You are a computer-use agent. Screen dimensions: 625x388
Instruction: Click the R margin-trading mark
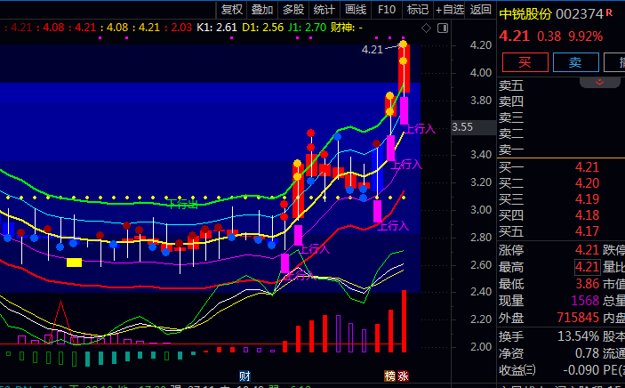coord(609,12)
